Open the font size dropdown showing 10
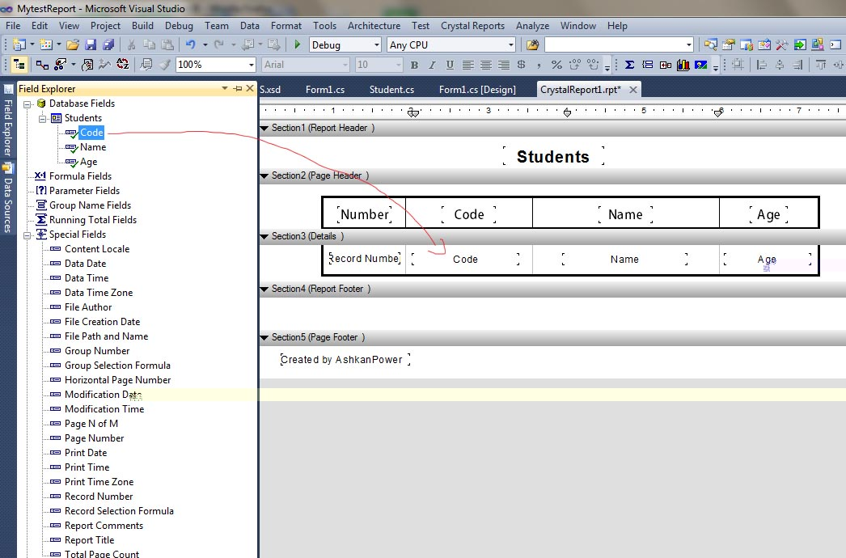 399,65
